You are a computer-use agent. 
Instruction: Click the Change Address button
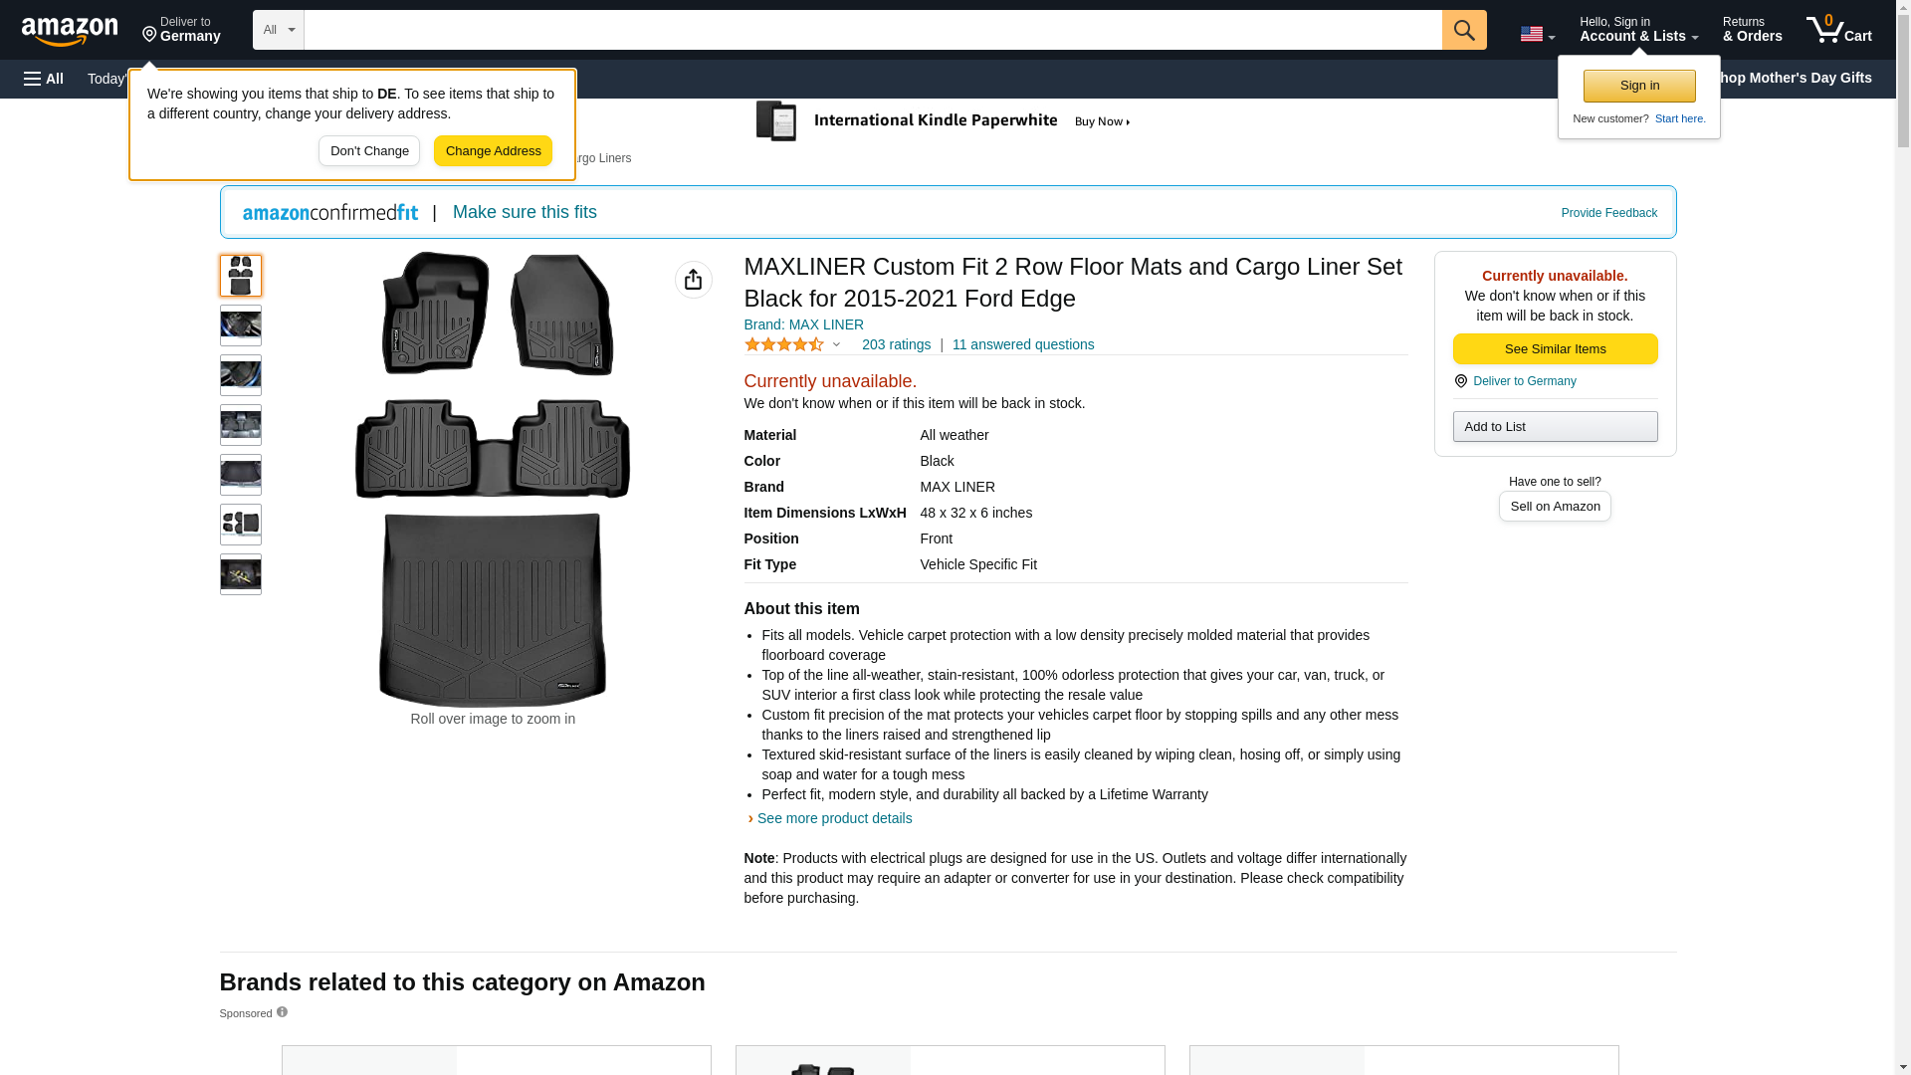493,151
